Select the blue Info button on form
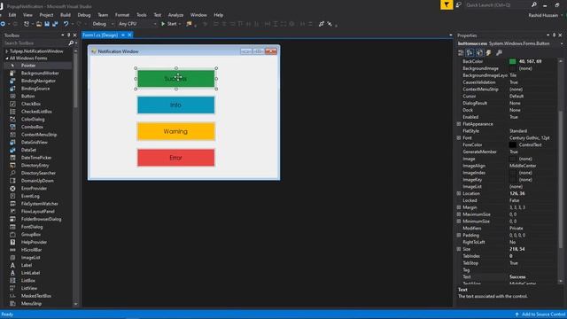Image resolution: width=567 pixels, height=319 pixels. (176, 105)
